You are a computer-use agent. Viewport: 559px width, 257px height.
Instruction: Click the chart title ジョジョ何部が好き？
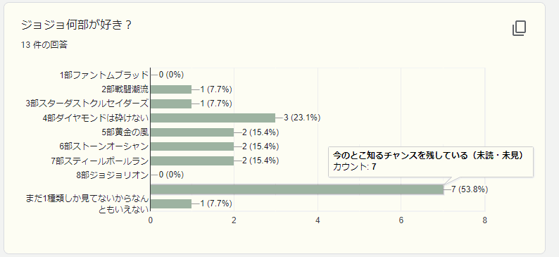77,25
